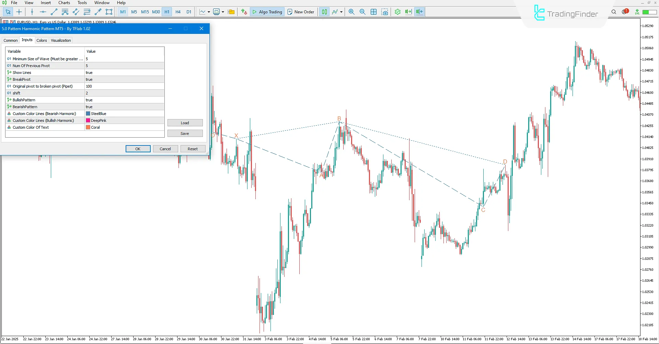
Task: Open the Charts menu
Action: coord(64,3)
